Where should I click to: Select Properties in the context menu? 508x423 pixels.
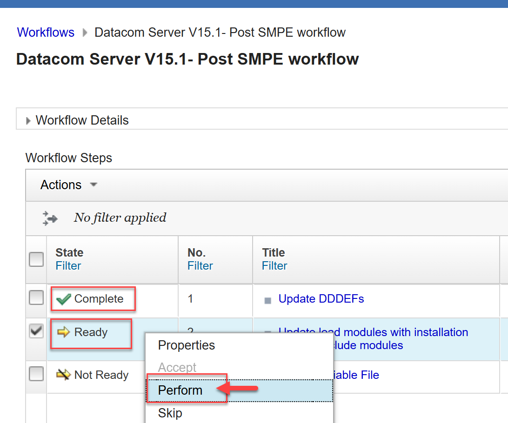(187, 345)
